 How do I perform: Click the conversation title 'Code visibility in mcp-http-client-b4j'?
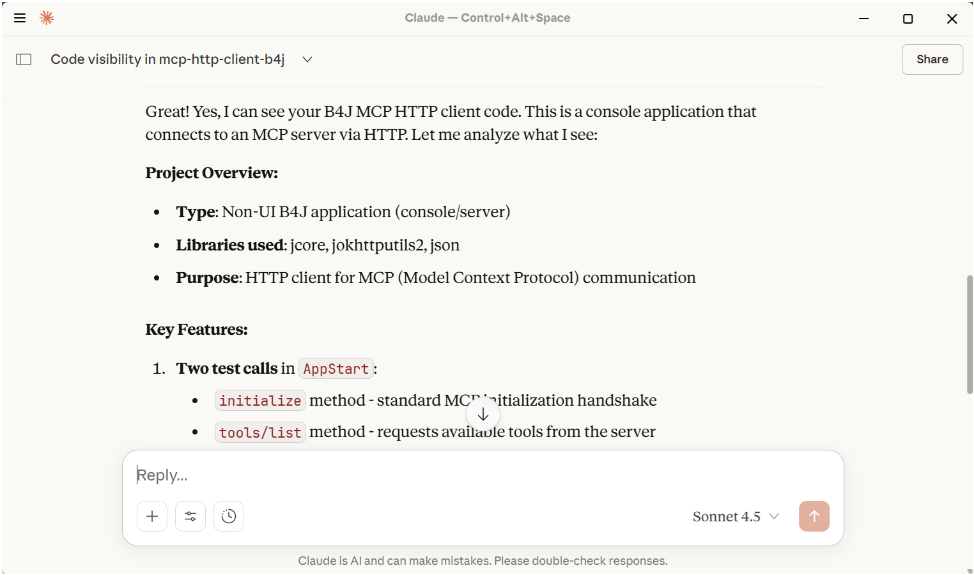(167, 59)
